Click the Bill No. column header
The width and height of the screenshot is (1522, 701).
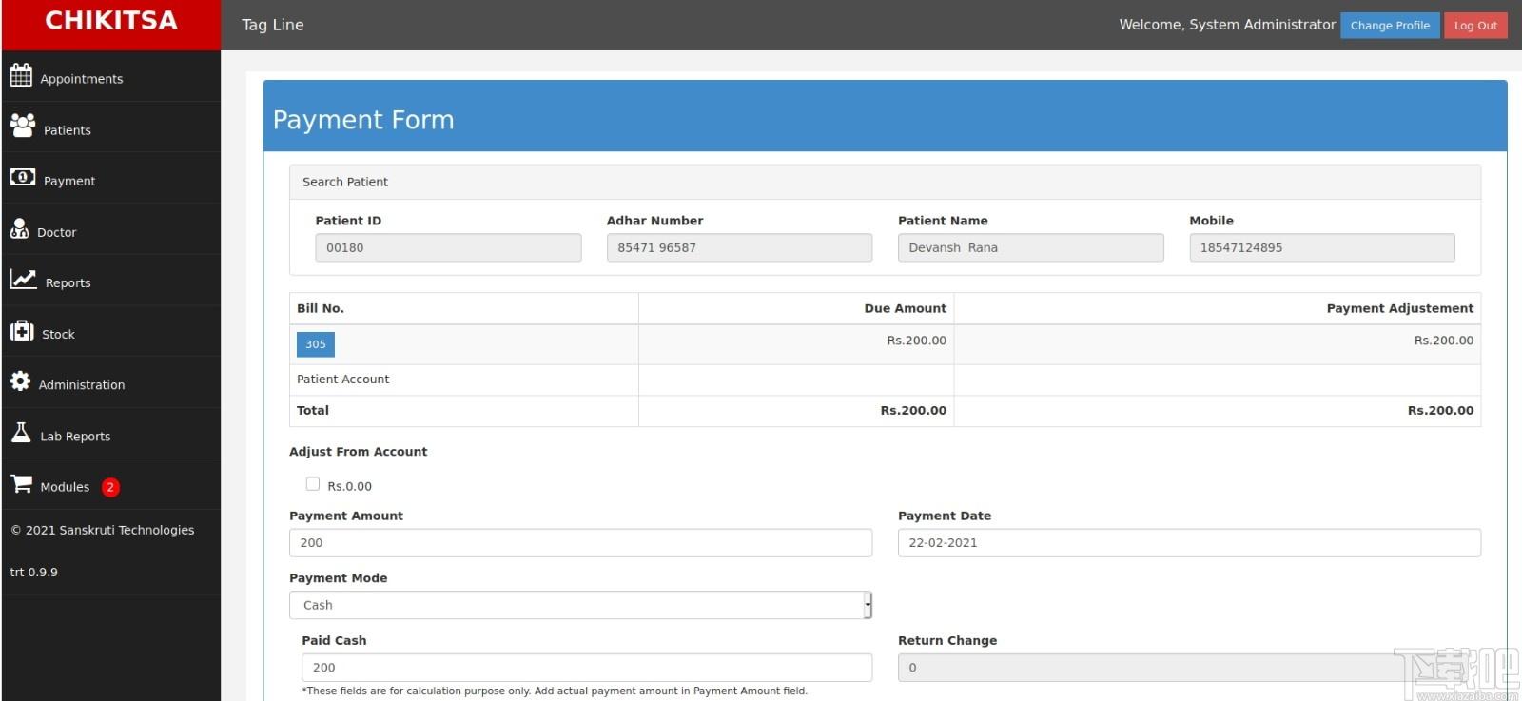pyautogui.click(x=321, y=308)
